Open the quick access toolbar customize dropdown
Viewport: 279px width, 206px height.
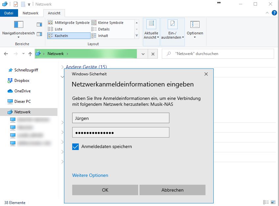click(x=29, y=5)
